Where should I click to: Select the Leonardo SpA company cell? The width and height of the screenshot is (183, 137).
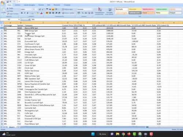[x=43, y=108]
